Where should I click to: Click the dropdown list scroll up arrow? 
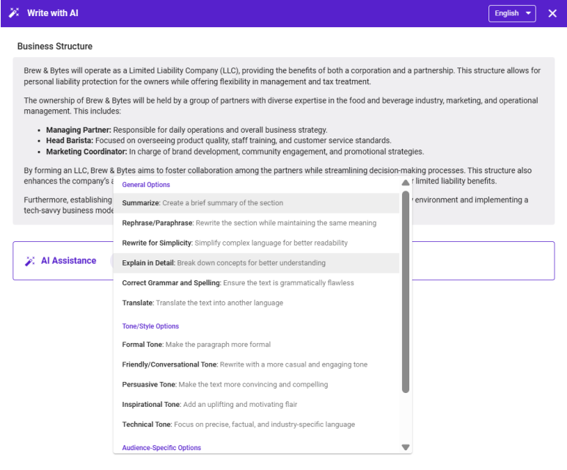click(x=406, y=183)
